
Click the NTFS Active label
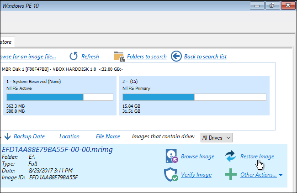[19, 89]
